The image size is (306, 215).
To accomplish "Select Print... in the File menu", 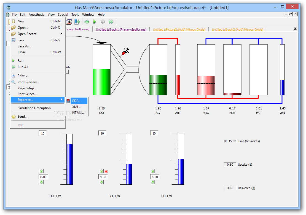I will pos(38,76).
